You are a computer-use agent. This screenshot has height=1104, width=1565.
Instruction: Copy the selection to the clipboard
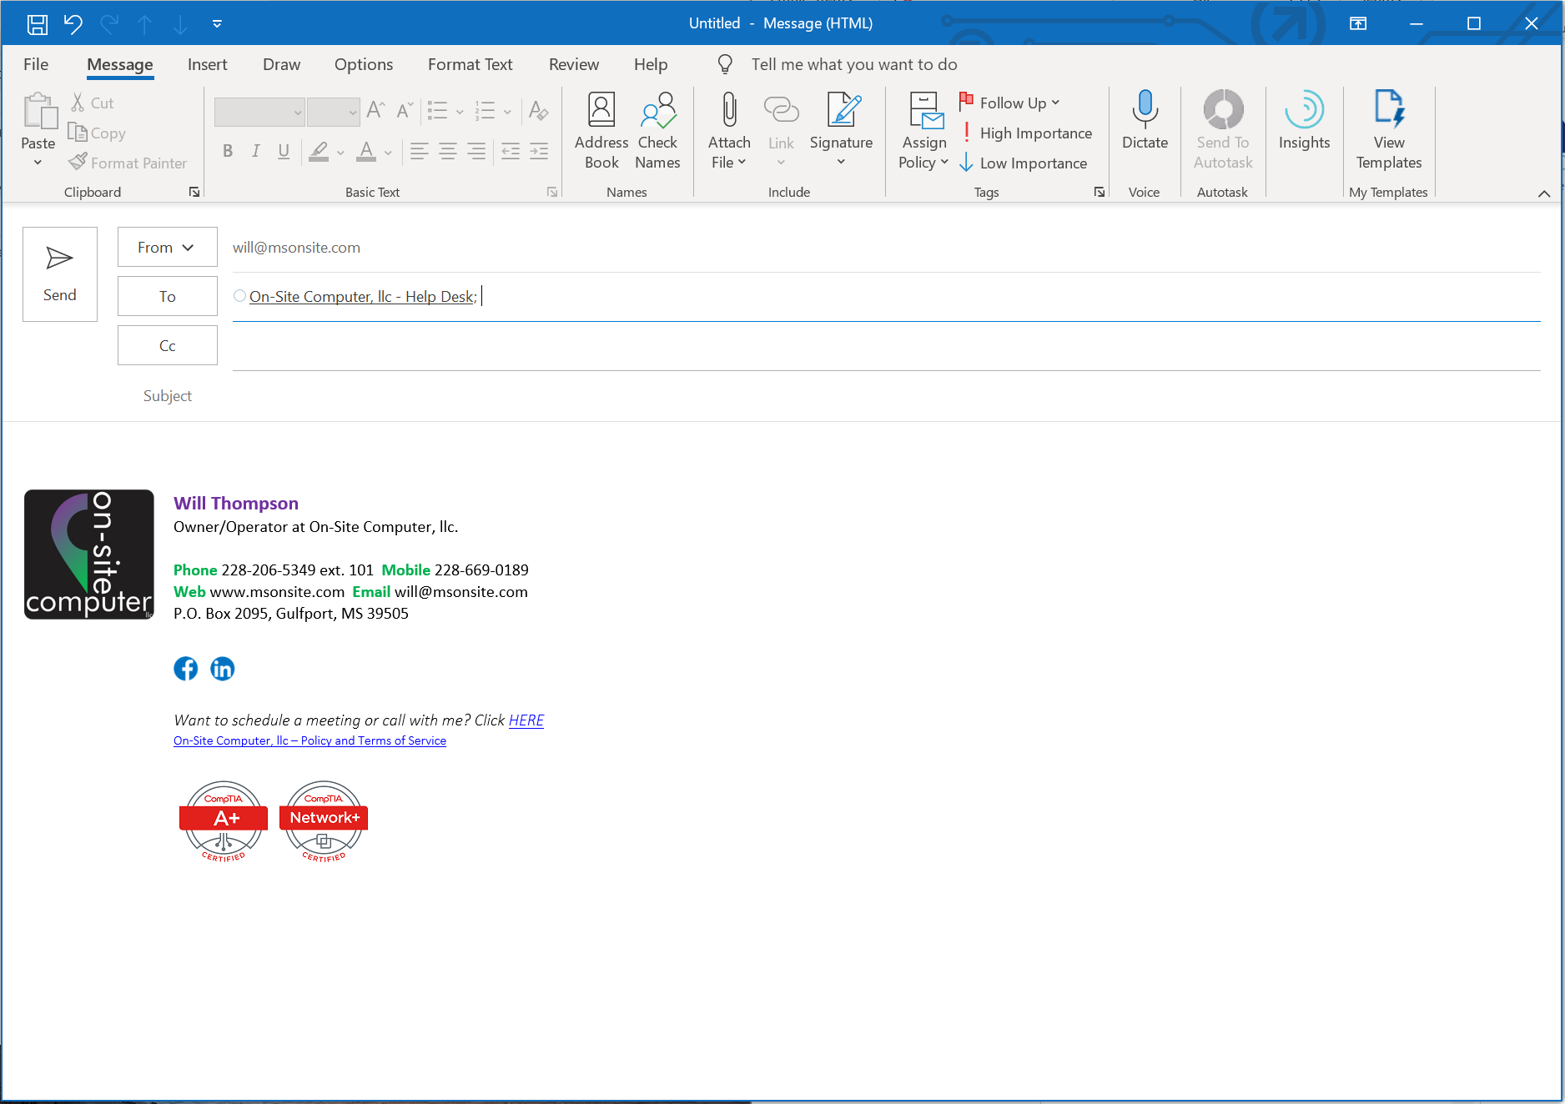[97, 133]
